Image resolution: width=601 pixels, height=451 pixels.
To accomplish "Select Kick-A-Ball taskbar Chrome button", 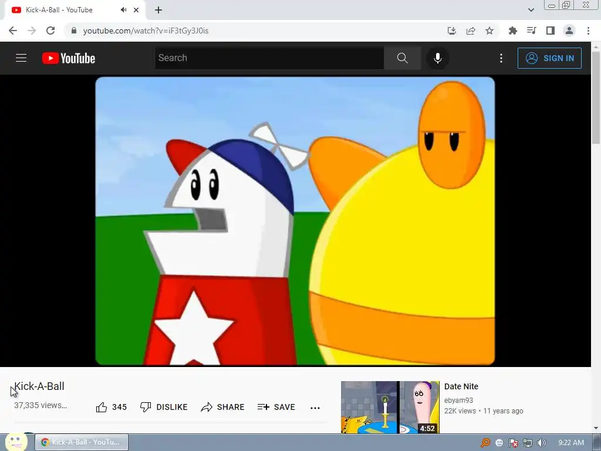I will [x=82, y=442].
